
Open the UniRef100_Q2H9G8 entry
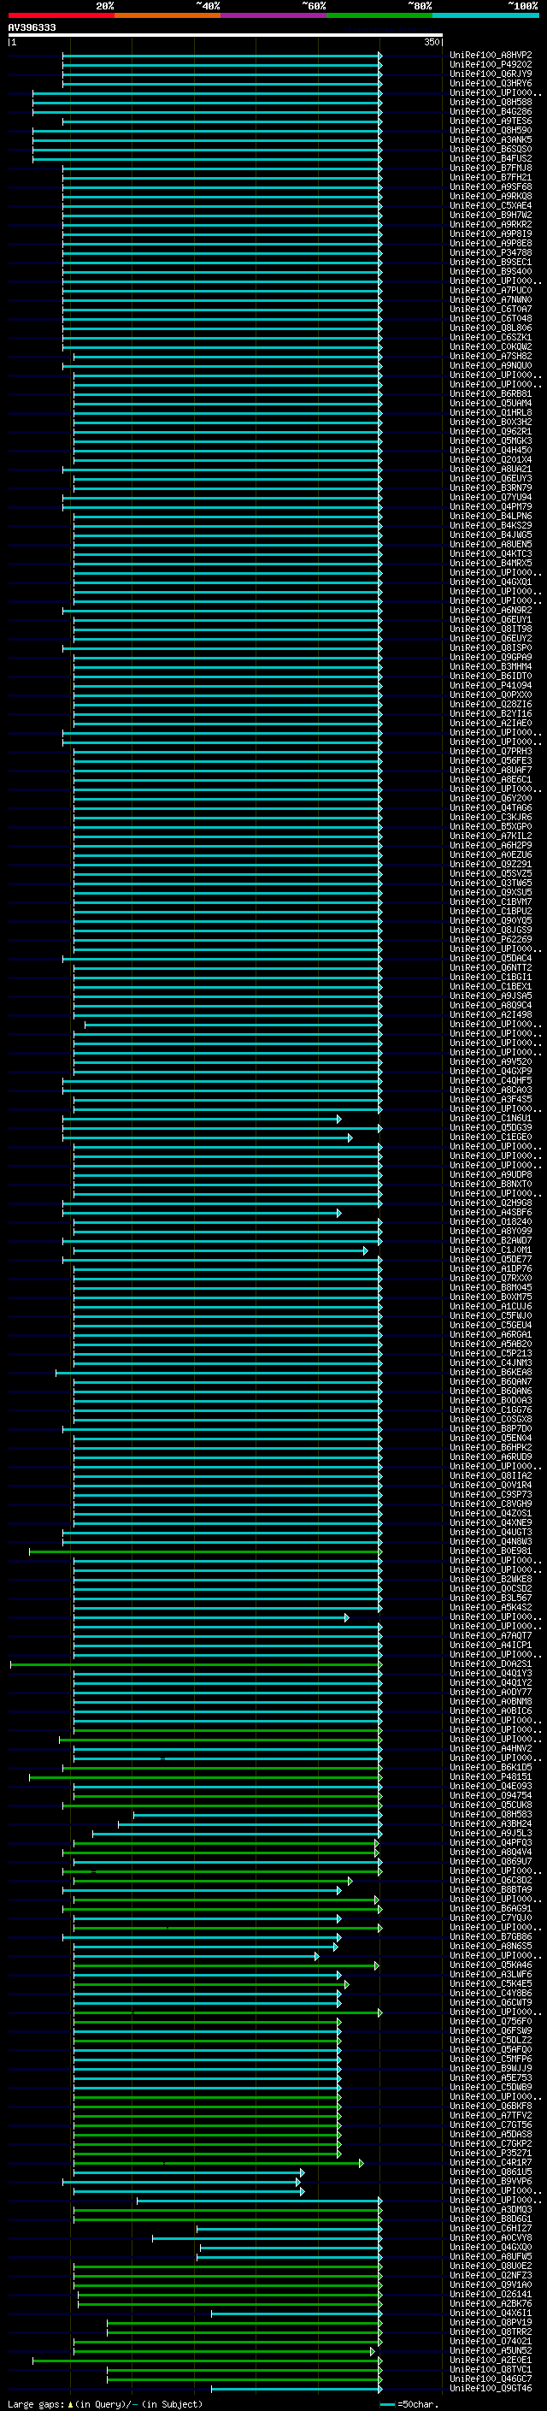491,1203
